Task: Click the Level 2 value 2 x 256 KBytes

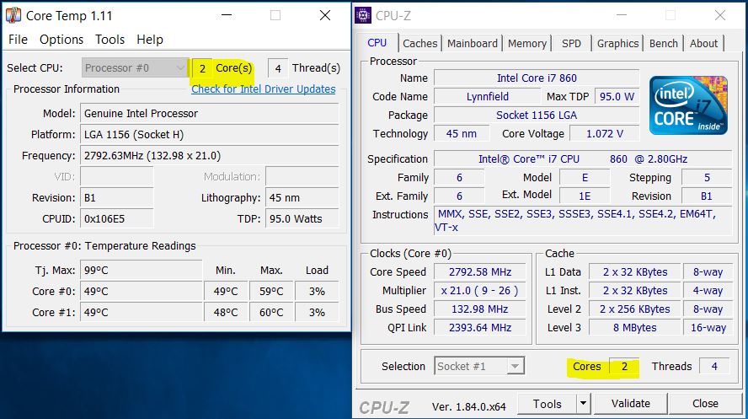Action: click(635, 309)
